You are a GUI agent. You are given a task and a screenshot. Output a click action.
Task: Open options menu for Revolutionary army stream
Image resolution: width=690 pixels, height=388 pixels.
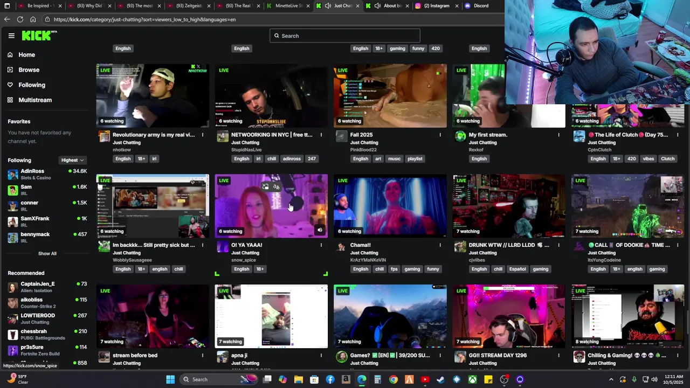[x=203, y=135]
